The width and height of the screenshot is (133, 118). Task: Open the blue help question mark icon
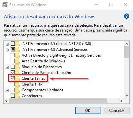pos(127,16)
